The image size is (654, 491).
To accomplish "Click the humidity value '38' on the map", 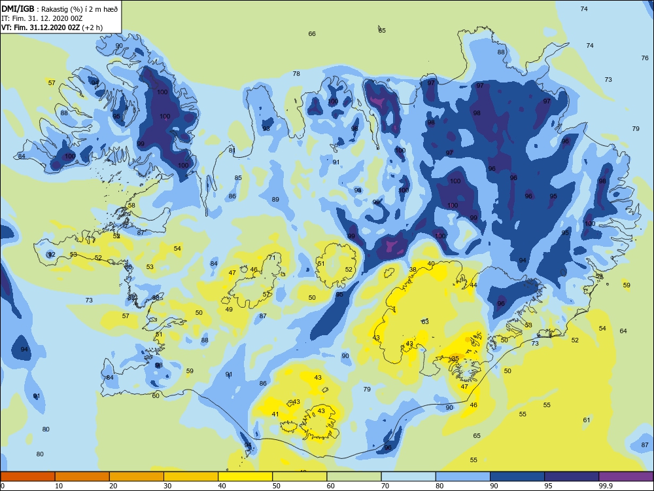I will [413, 270].
